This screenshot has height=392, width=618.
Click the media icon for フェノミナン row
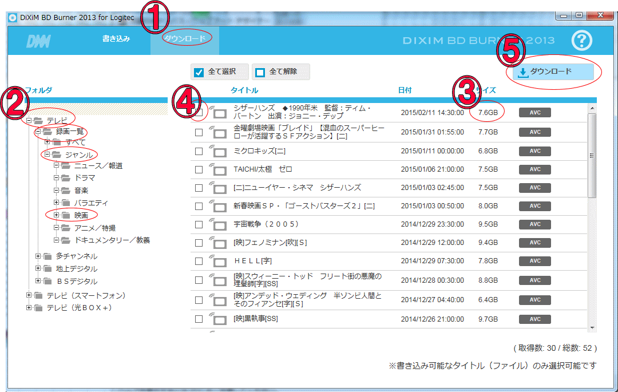point(218,243)
